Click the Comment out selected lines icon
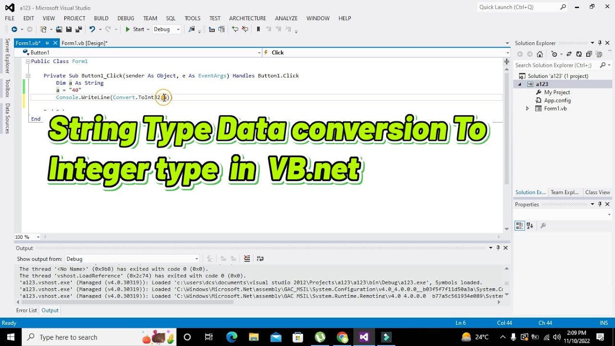 (x=235, y=29)
